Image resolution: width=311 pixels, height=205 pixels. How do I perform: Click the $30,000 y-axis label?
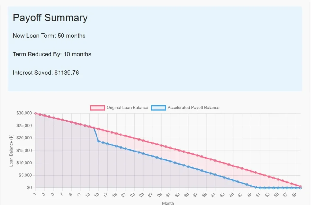point(24,113)
